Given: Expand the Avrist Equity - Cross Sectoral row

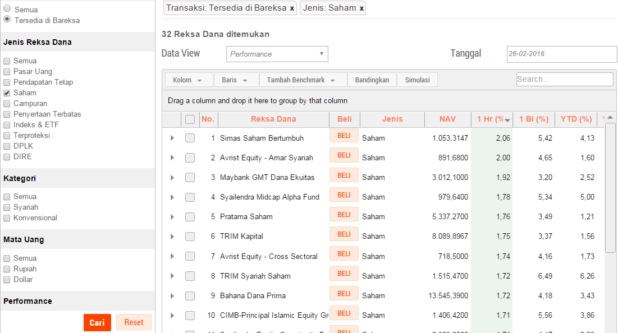Looking at the screenshot, I should (x=172, y=256).
